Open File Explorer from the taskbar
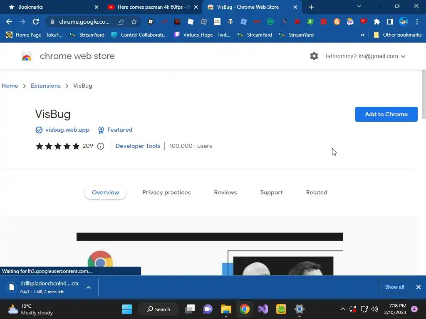The width and height of the screenshot is (426, 319). tap(226, 309)
